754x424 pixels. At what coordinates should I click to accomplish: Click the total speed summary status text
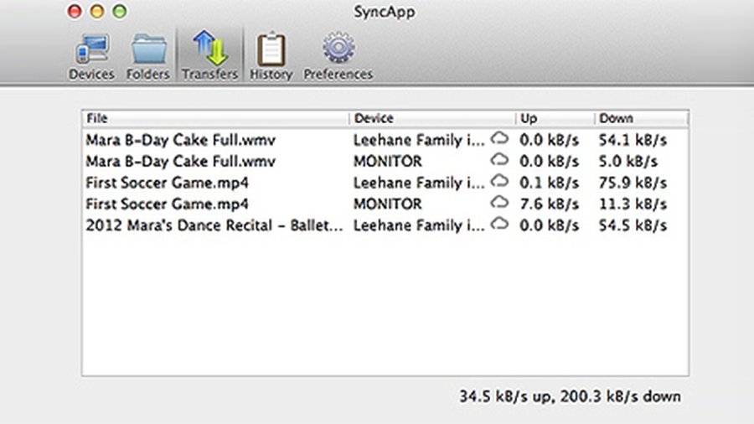click(570, 396)
